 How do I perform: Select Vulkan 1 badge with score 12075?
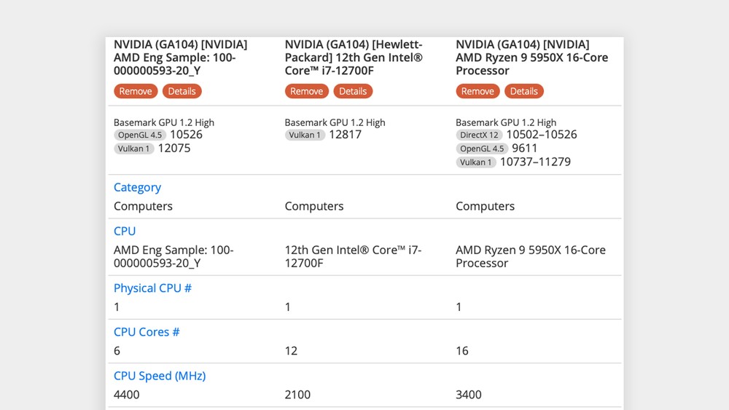tap(133, 149)
